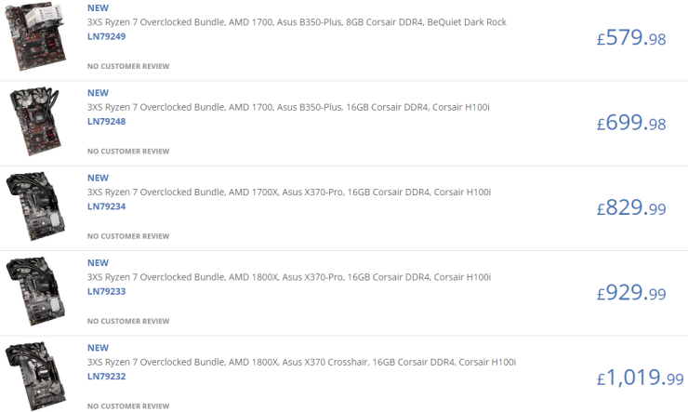Screen dimensions: 688x412
Task: Open the LN79249 motherboard bundle thumbnail
Action: click(x=37, y=38)
